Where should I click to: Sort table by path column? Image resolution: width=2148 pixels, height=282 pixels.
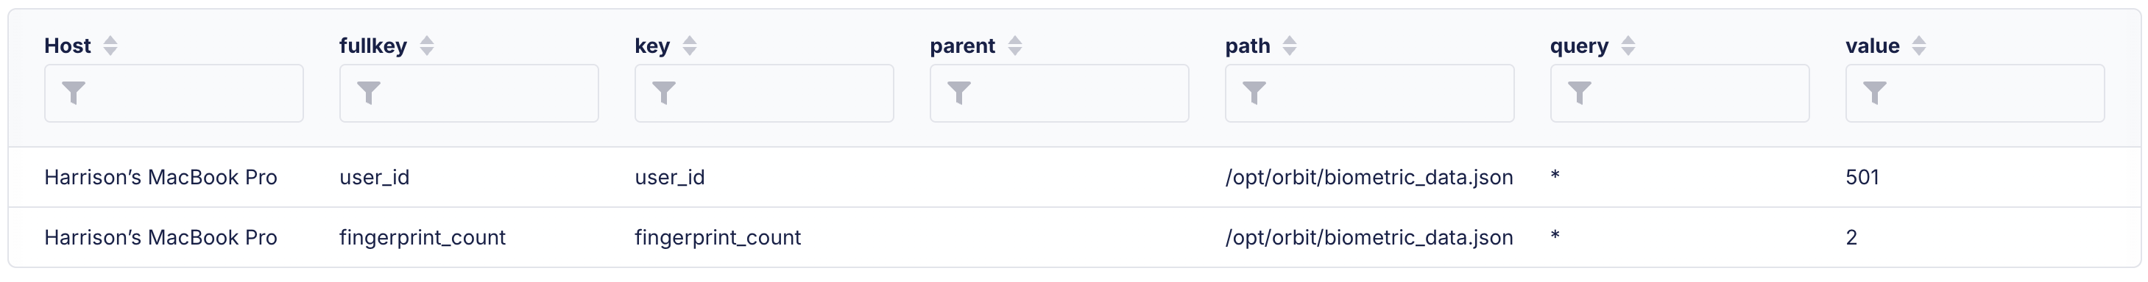coord(1290,46)
